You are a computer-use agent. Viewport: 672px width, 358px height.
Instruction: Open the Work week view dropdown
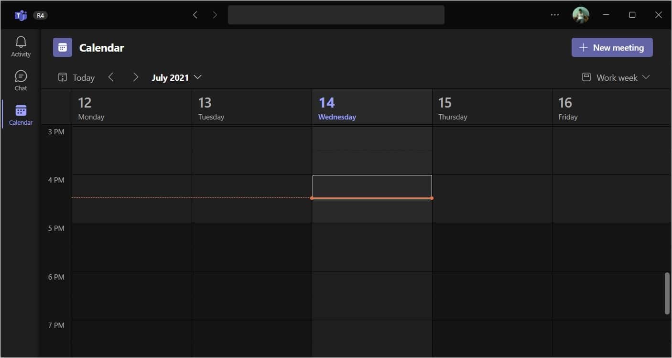click(x=616, y=77)
